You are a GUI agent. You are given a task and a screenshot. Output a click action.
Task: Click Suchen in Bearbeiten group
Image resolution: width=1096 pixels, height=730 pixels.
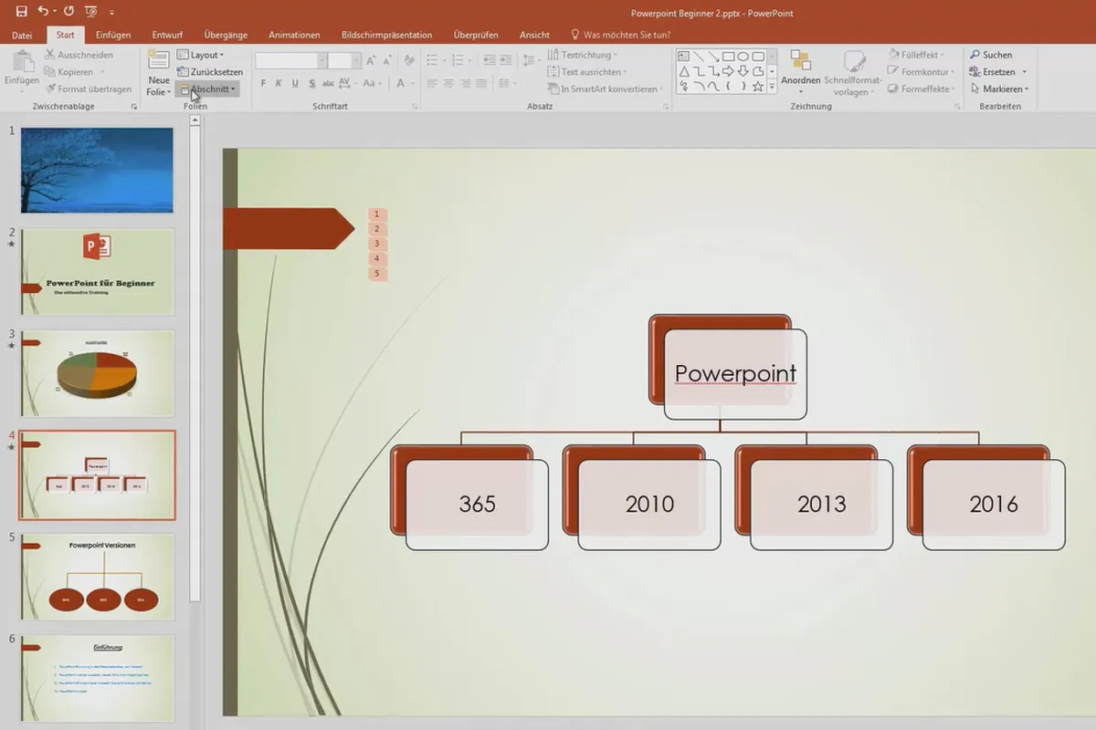click(991, 55)
